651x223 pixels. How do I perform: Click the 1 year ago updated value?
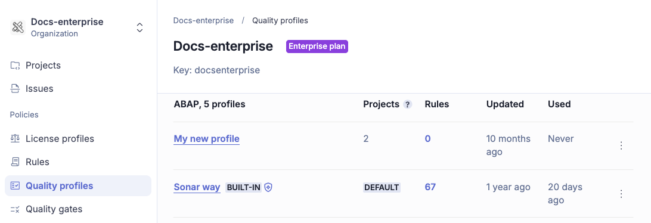coord(508,187)
